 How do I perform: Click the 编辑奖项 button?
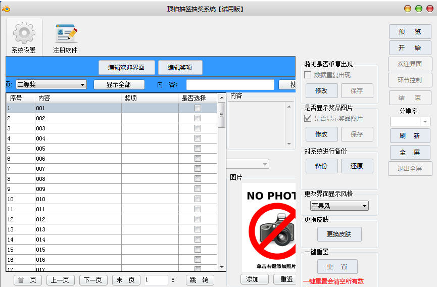click(x=180, y=67)
